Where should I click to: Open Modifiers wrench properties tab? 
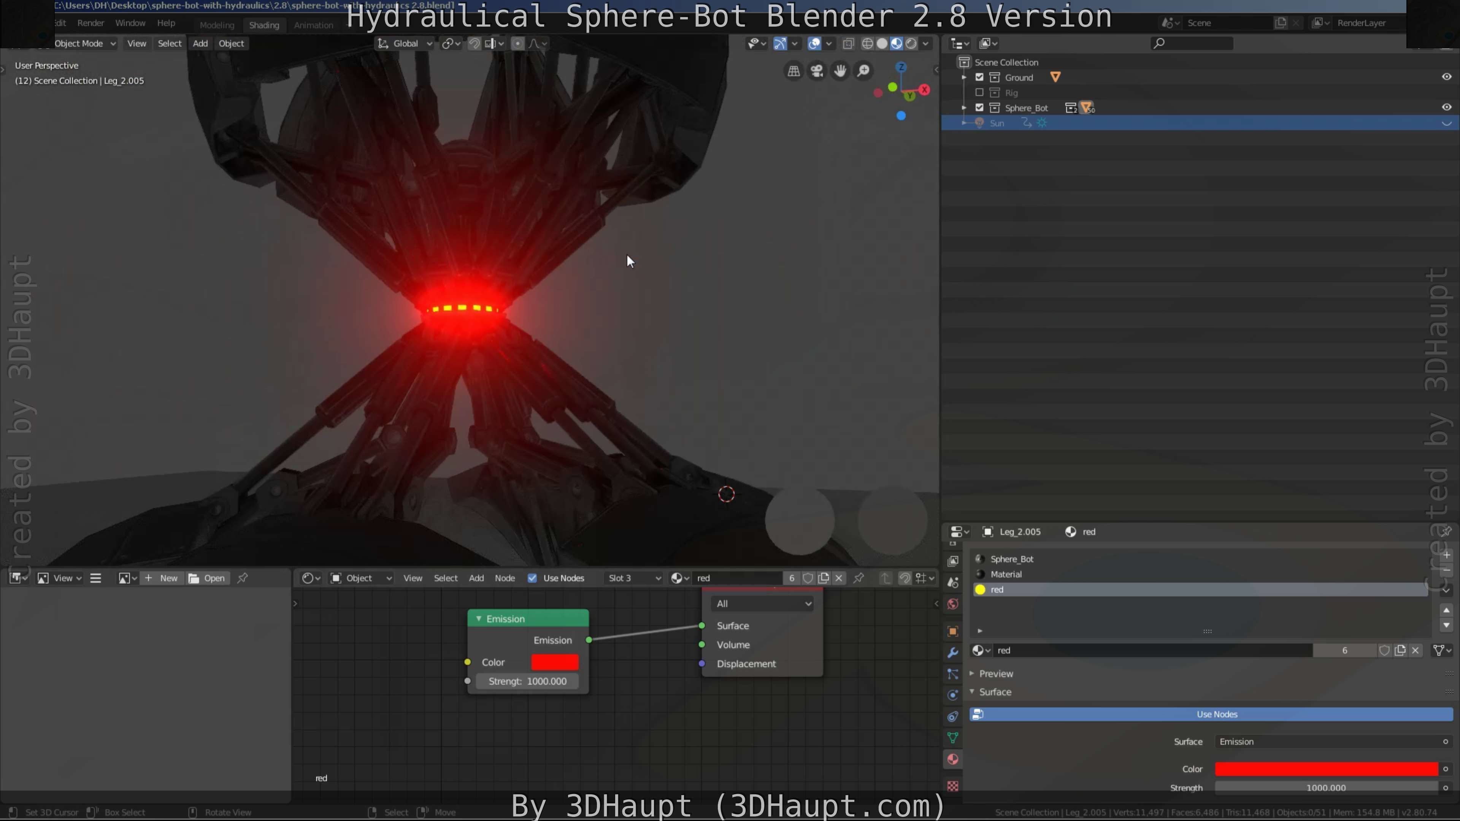click(x=953, y=653)
